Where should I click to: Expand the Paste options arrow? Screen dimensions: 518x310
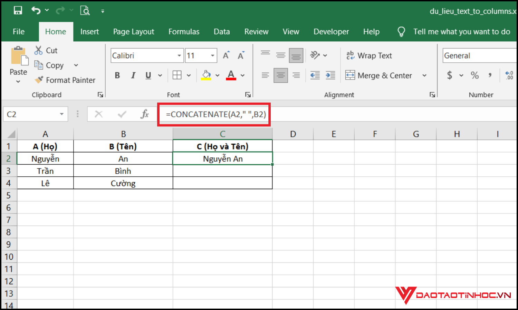(18, 81)
